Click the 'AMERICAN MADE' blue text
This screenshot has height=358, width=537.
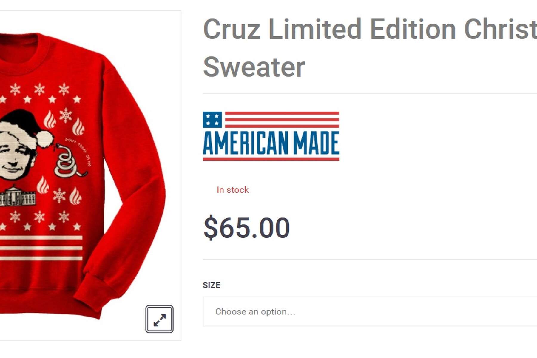click(271, 143)
